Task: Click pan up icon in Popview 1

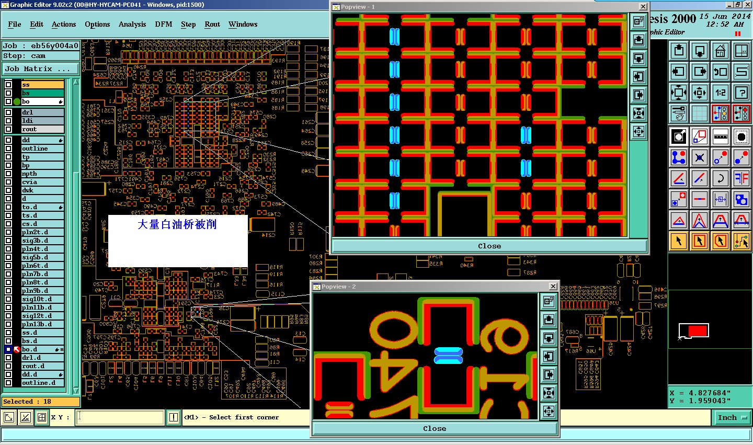Action: 638,40
